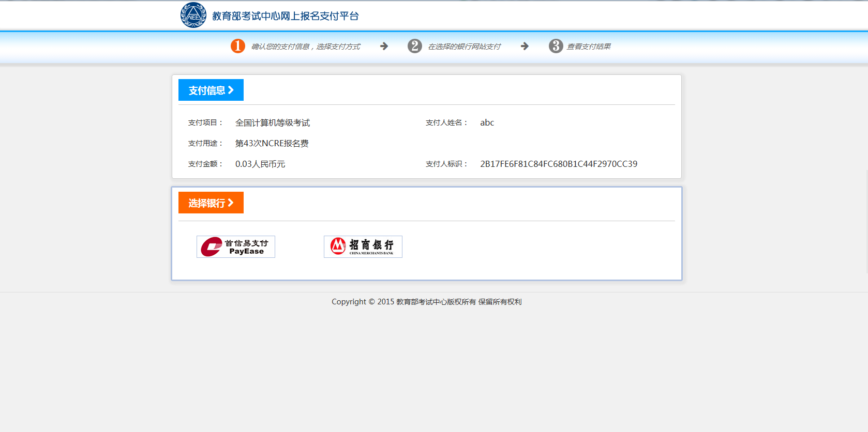Expand the chevron beside 支付信息
Screen dimensions: 868x432
[231, 90]
